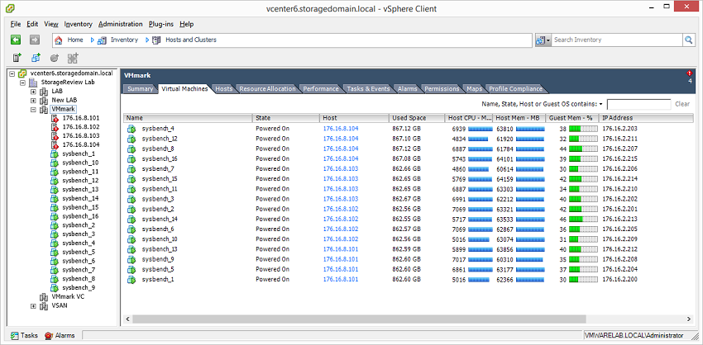This screenshot has width=703, height=345.
Task: Collapse the VMmark cluster node
Action: [33, 109]
